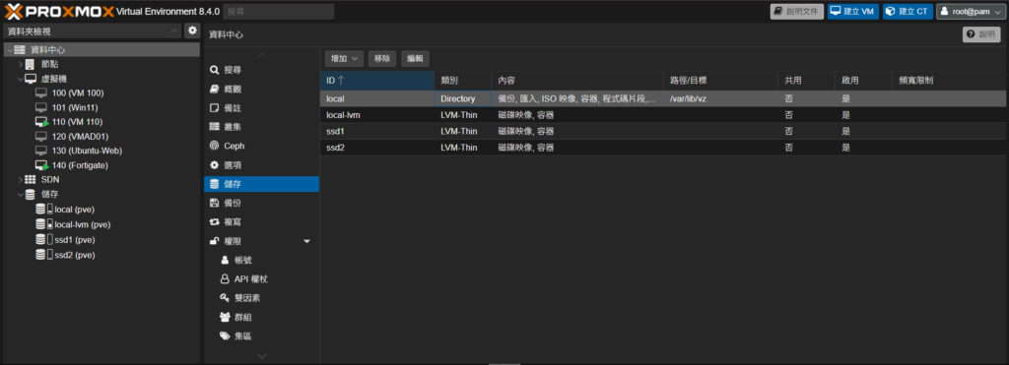Select the ssd2 storage row
Image resolution: width=1009 pixels, height=365 pixels.
(x=663, y=148)
